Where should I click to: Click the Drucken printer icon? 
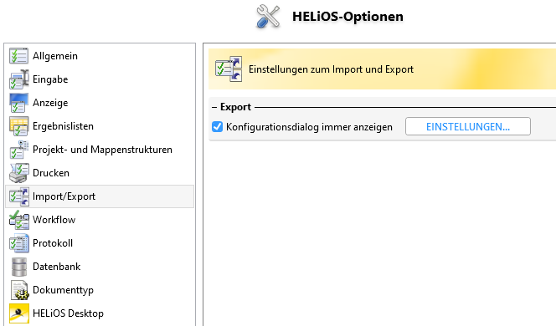[x=18, y=173]
